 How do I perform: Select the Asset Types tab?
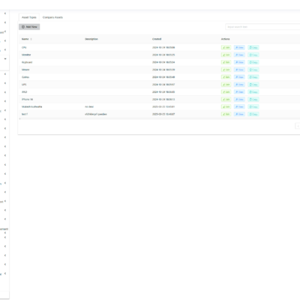[x=29, y=17]
